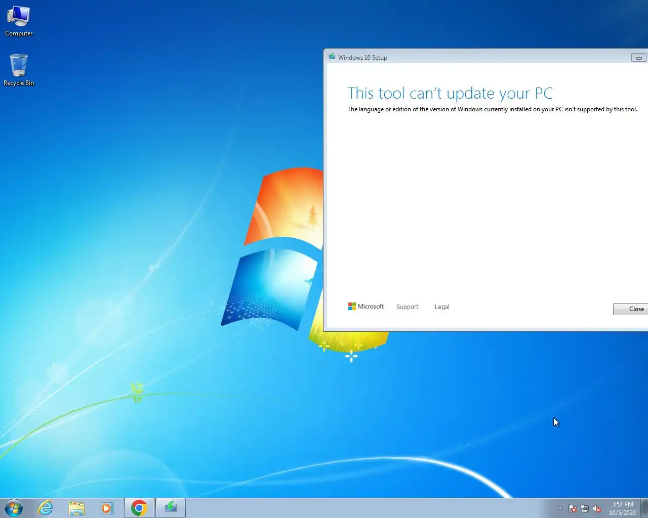Open network status tray icon
The height and width of the screenshot is (518, 648).
[585, 508]
